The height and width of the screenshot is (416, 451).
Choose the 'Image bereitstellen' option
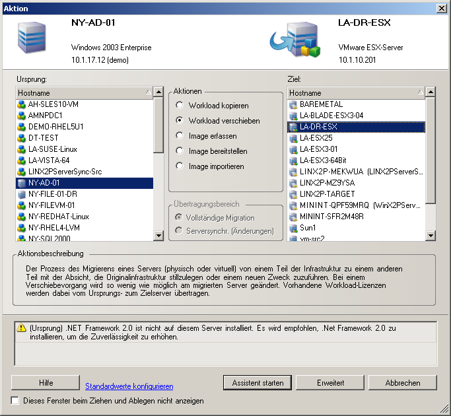click(x=180, y=151)
